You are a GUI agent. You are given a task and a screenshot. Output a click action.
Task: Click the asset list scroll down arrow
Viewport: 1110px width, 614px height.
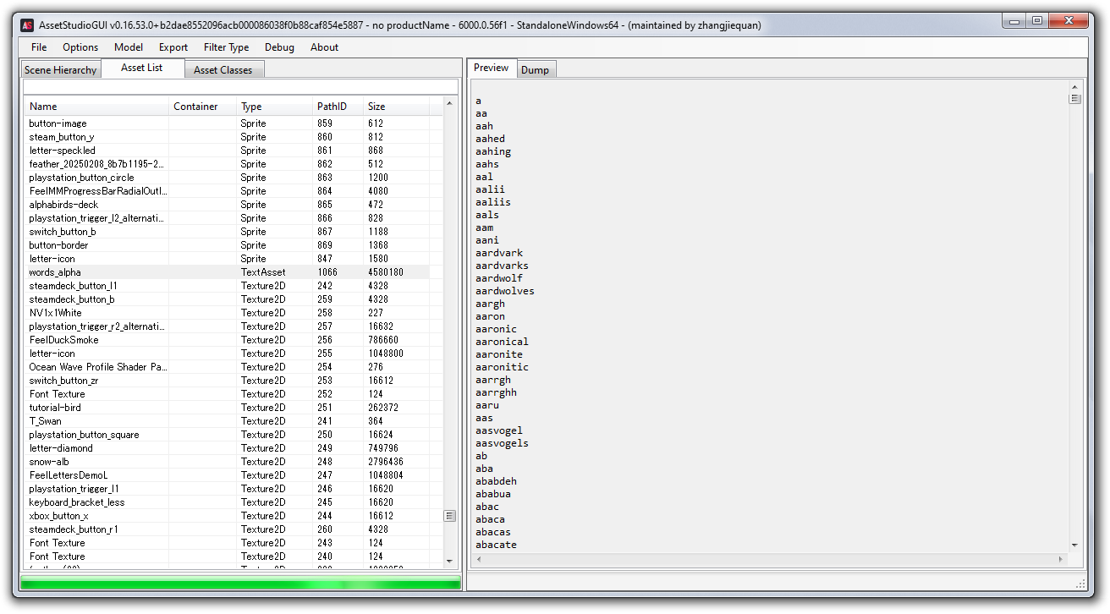point(449,560)
